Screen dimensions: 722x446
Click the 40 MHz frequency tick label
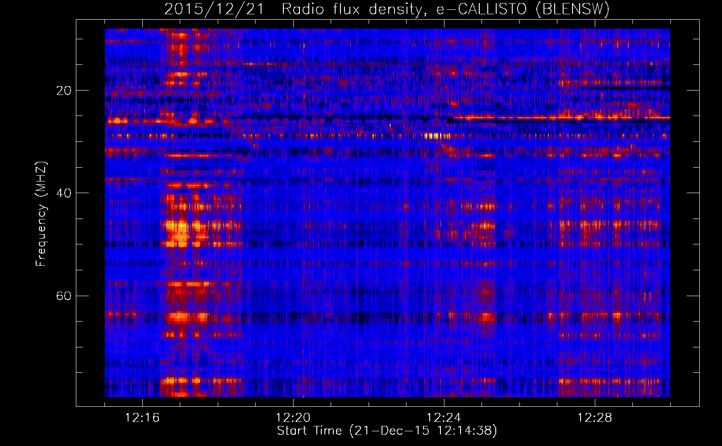64,193
